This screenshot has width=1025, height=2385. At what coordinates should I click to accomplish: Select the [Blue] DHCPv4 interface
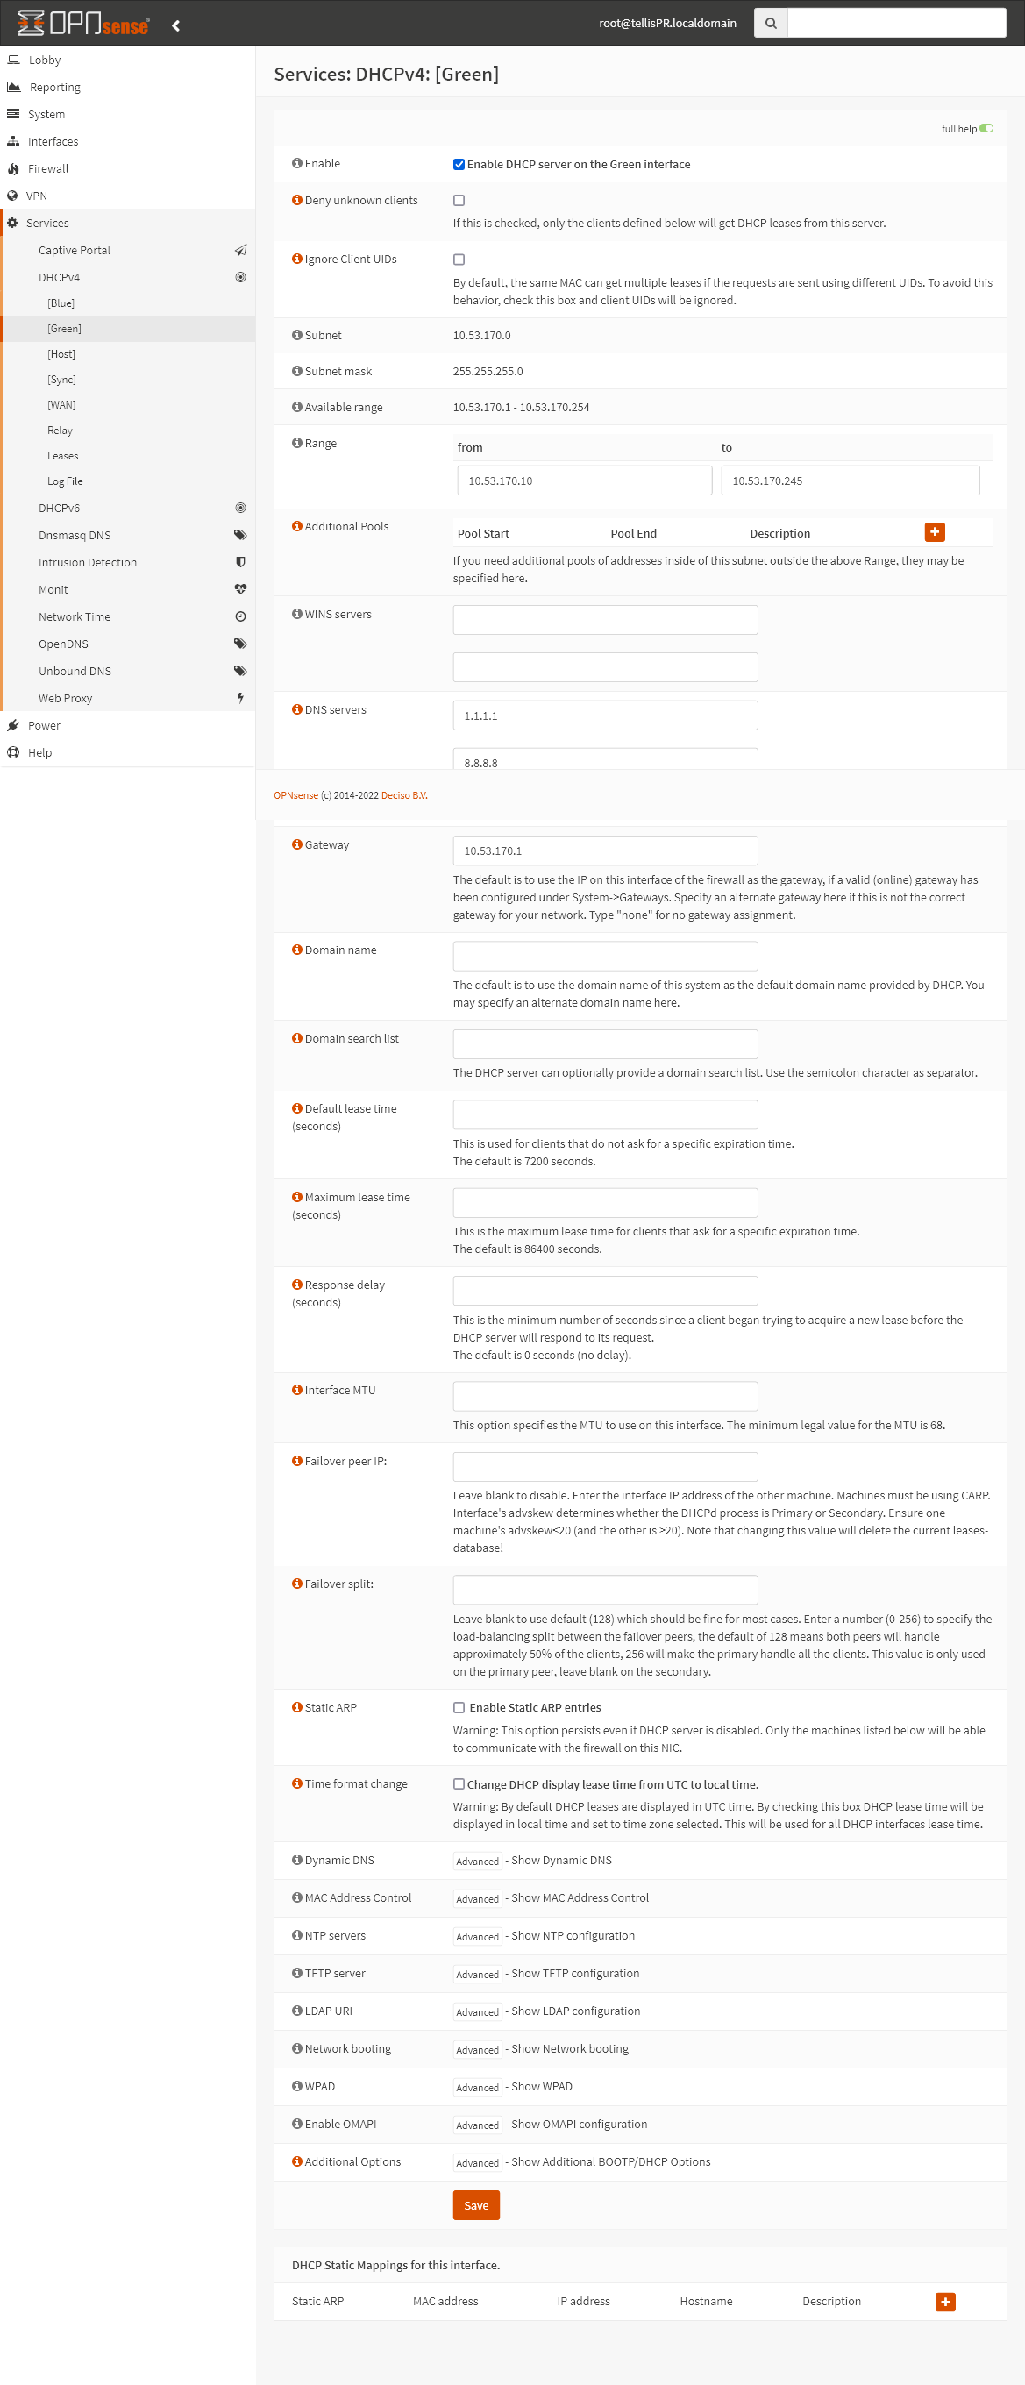click(128, 303)
